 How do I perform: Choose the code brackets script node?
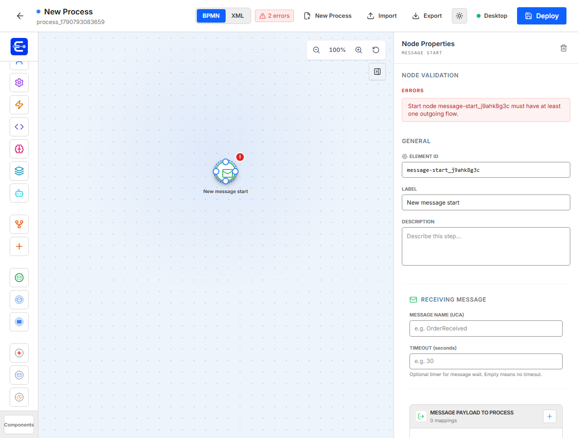pos(19,127)
